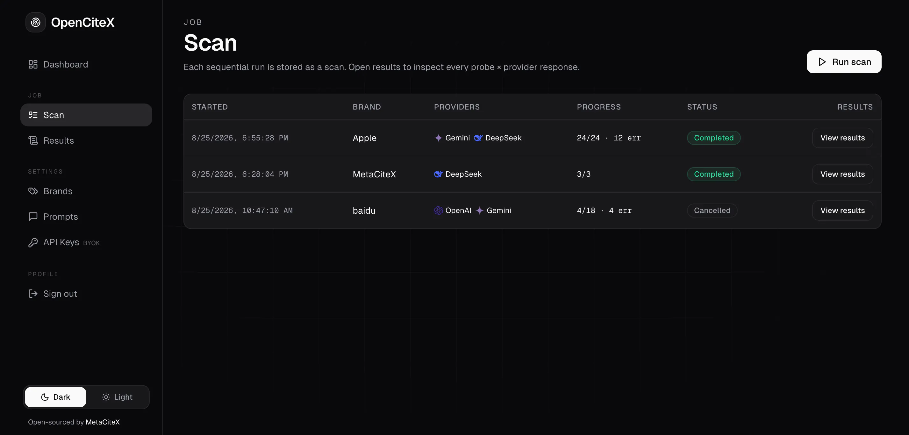Switch to Dark theme

(x=55, y=397)
